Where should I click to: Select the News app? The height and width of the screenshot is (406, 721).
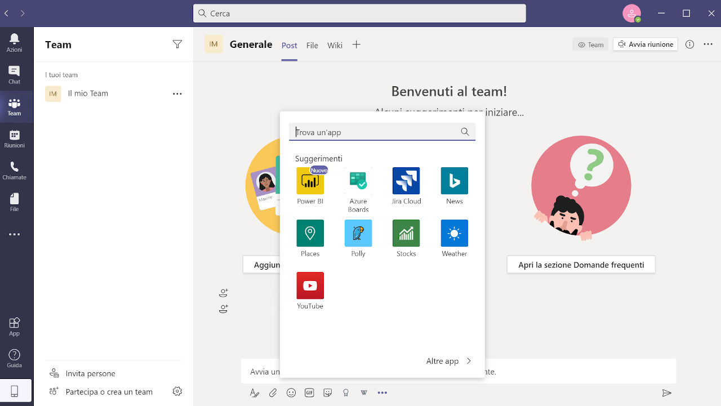(x=455, y=186)
